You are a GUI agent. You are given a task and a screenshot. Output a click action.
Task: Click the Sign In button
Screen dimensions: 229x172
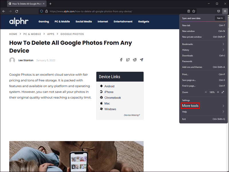point(220,18)
